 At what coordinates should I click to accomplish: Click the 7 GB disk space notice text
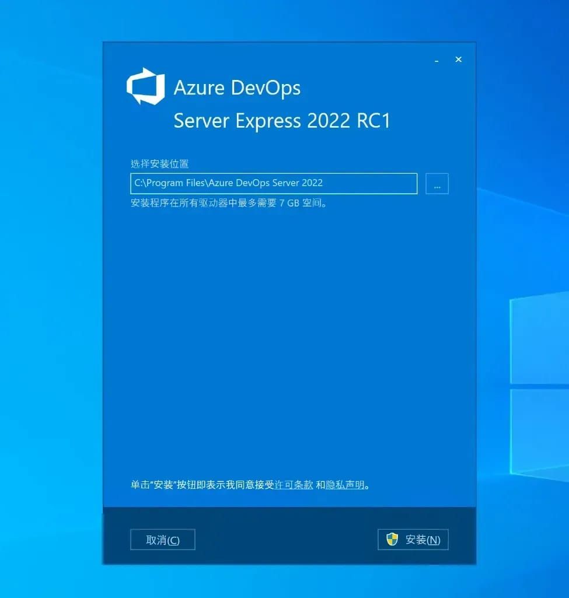[229, 203]
